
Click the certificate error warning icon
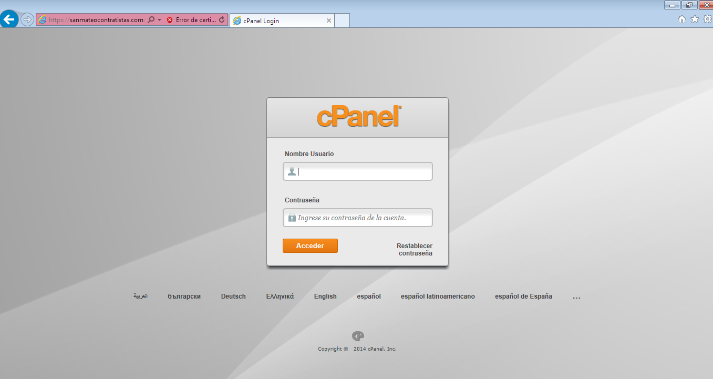[169, 19]
